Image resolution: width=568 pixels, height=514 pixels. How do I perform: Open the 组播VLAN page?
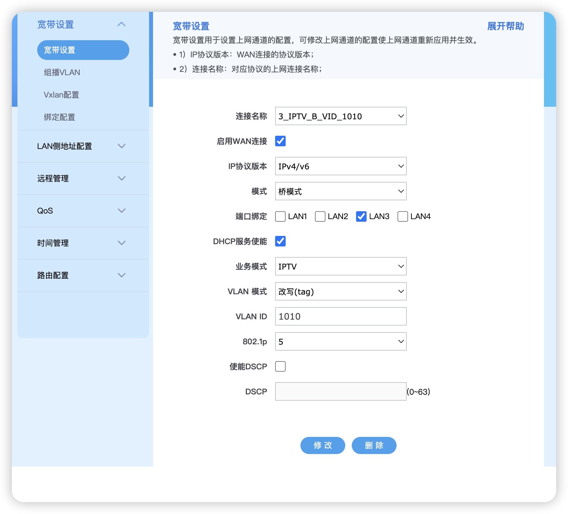(62, 72)
